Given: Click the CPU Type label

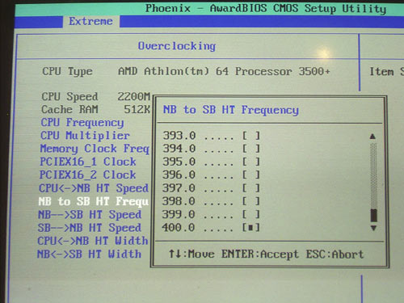Looking at the screenshot, I should point(67,72).
